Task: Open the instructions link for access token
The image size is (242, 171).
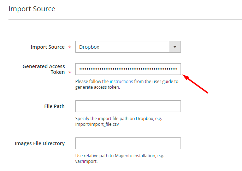Action: click(x=121, y=81)
